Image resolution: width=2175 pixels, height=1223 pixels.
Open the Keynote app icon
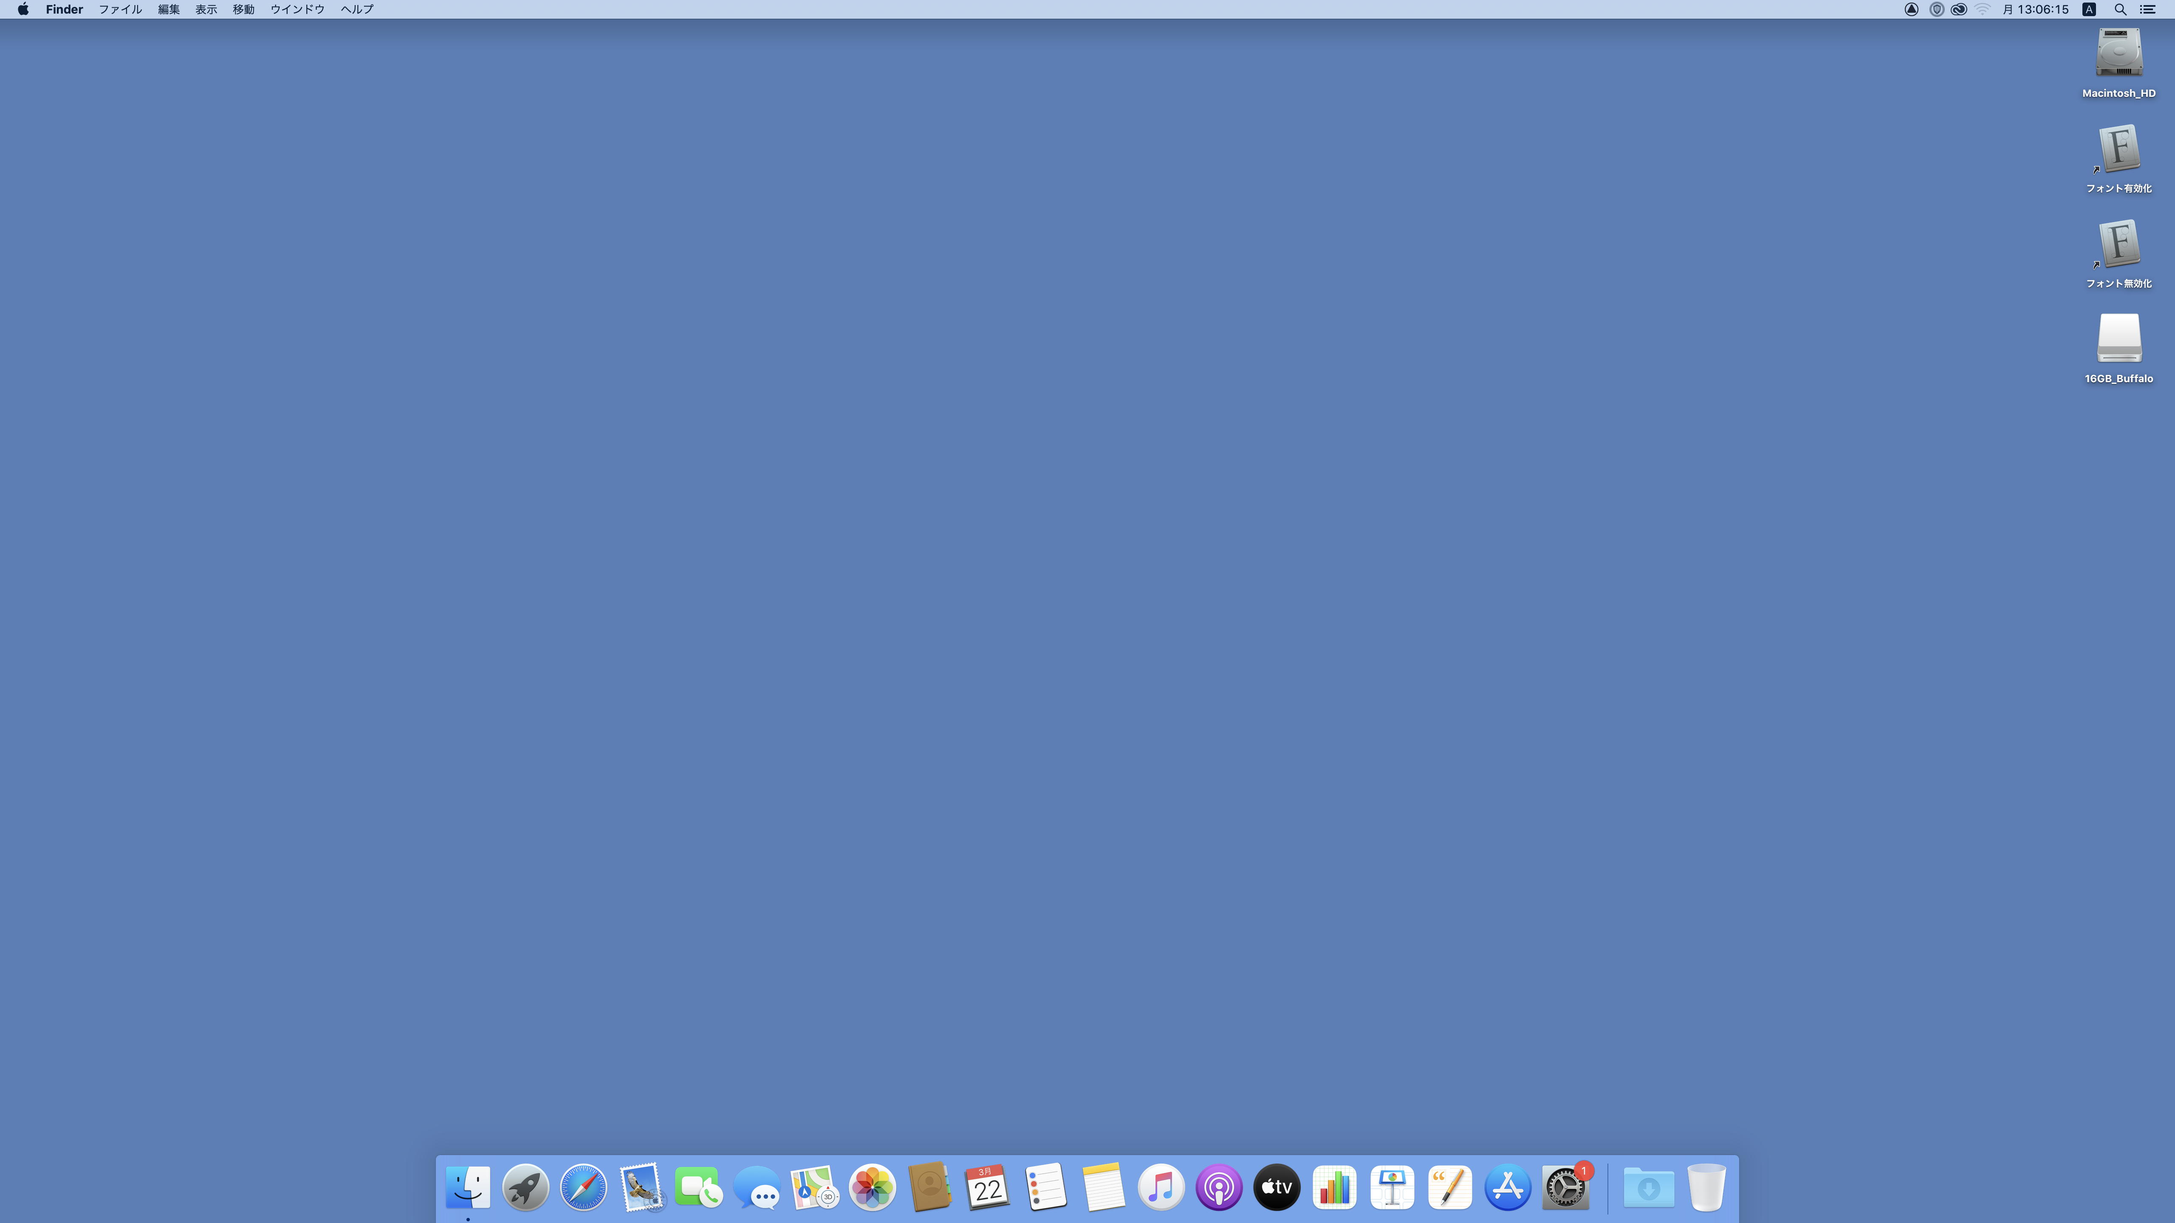(1393, 1188)
